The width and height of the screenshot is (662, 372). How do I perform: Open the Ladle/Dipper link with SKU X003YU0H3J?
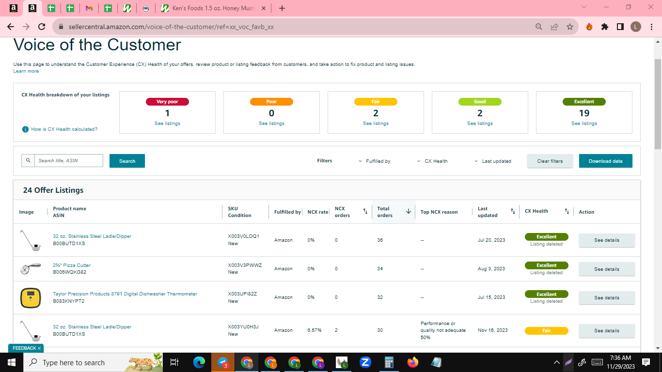(x=92, y=327)
